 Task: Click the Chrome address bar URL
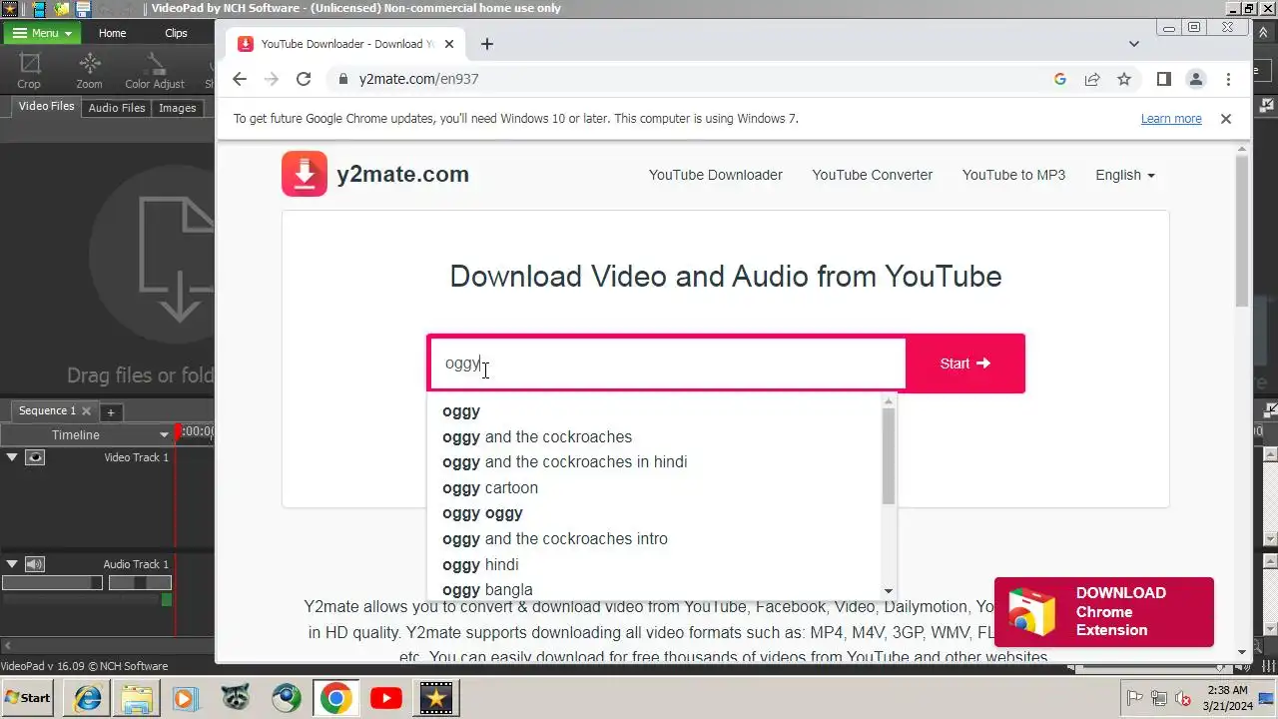coord(419,79)
